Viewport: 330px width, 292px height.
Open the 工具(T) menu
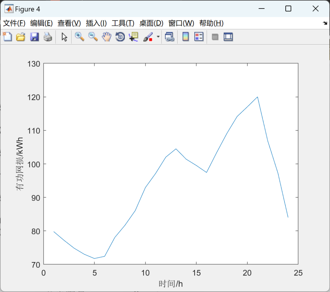[x=123, y=23]
